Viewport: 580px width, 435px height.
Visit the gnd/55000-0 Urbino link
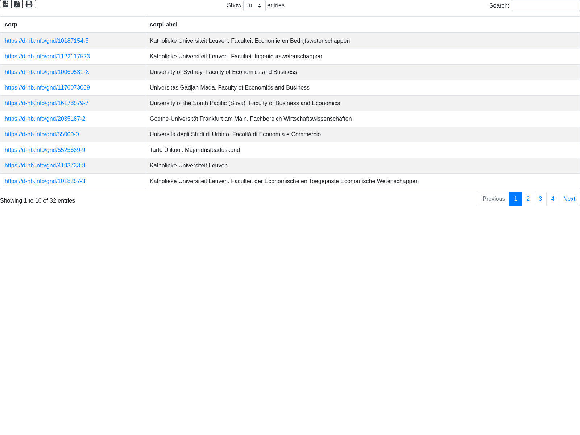pos(42,134)
